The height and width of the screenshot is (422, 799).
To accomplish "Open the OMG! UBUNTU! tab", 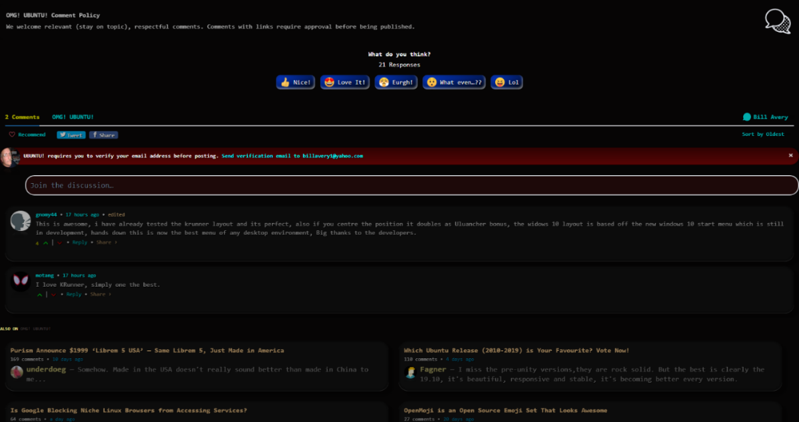I will pyautogui.click(x=72, y=117).
